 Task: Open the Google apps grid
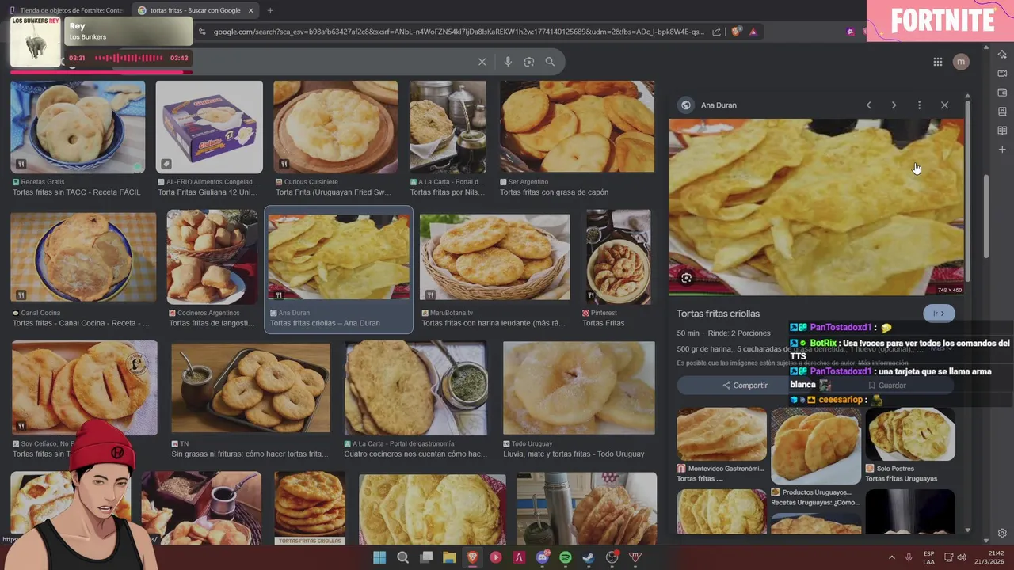pyautogui.click(x=937, y=62)
